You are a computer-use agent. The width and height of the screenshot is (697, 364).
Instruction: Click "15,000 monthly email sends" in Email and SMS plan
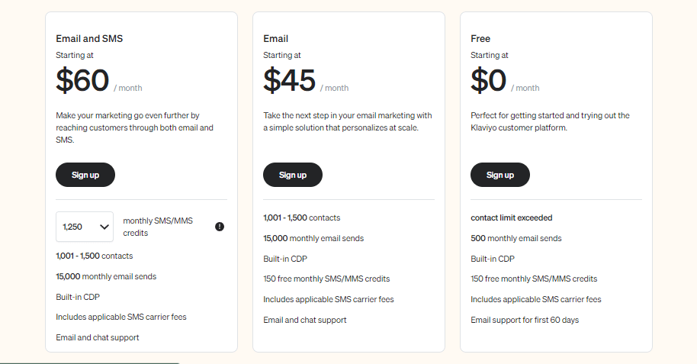coord(106,276)
